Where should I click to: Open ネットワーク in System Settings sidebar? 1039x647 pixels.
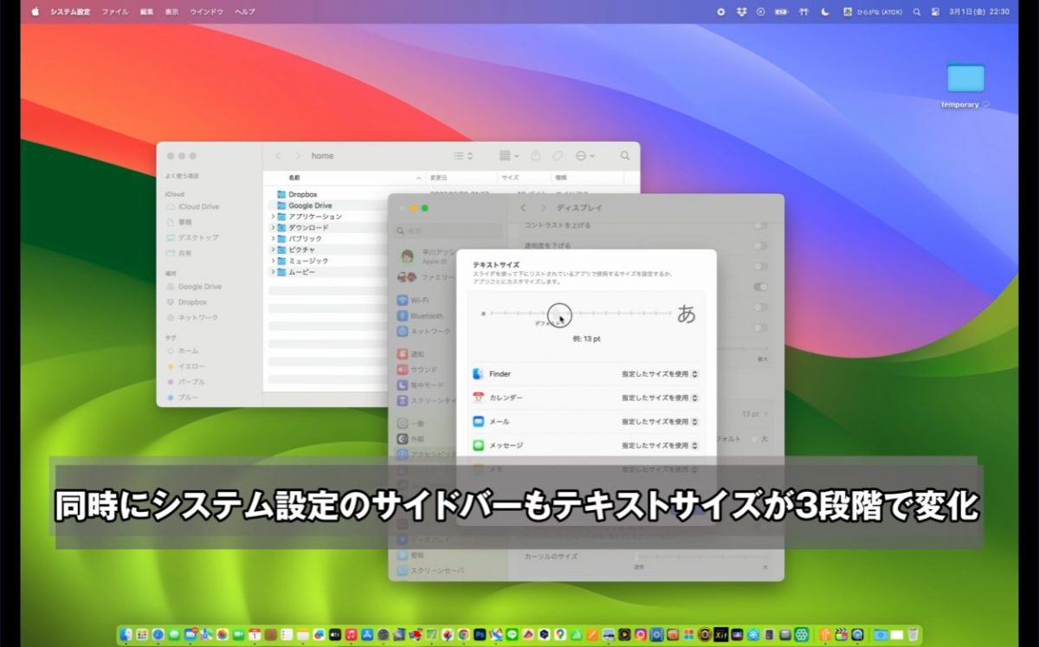423,331
